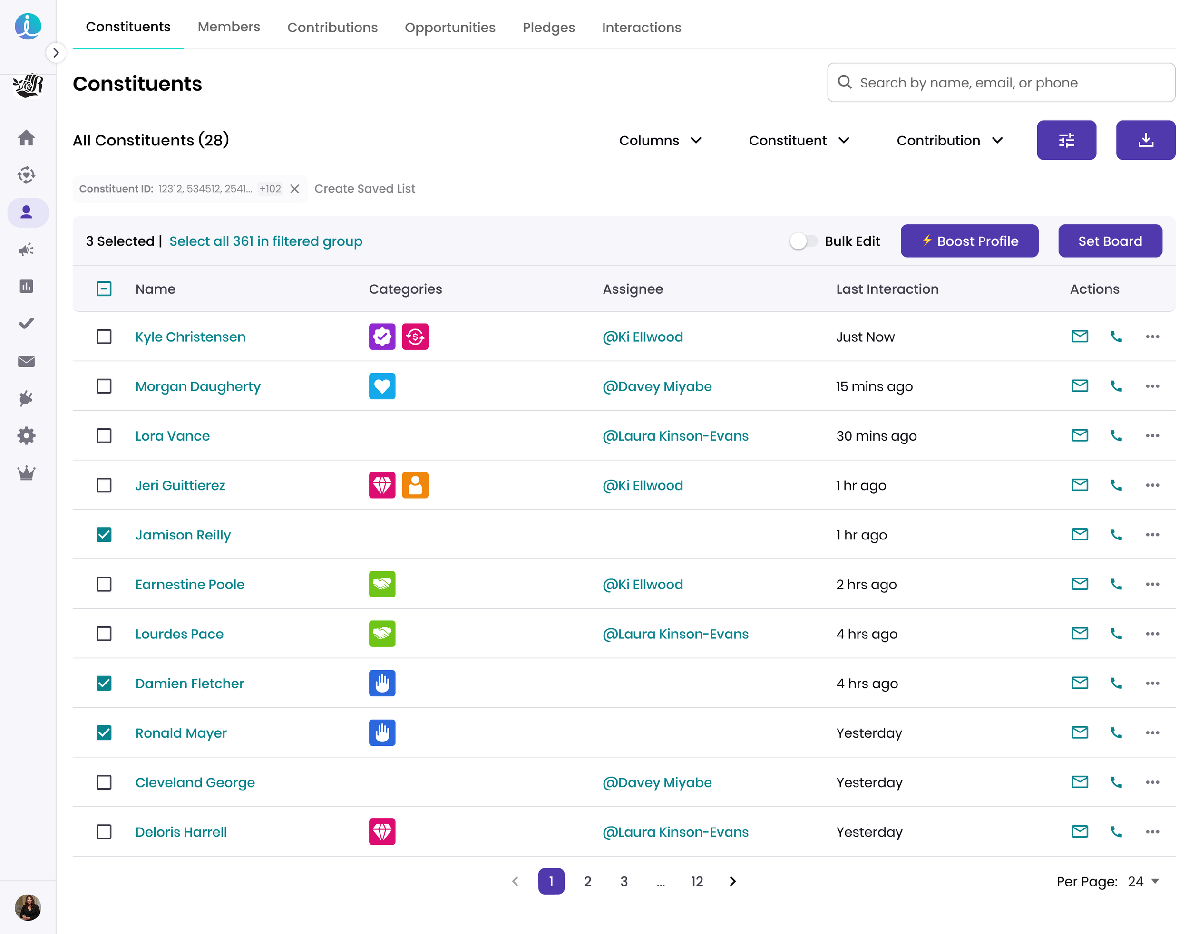The height and width of the screenshot is (934, 1189).
Task: Click the crown icon in sidebar
Action: pyautogui.click(x=26, y=473)
